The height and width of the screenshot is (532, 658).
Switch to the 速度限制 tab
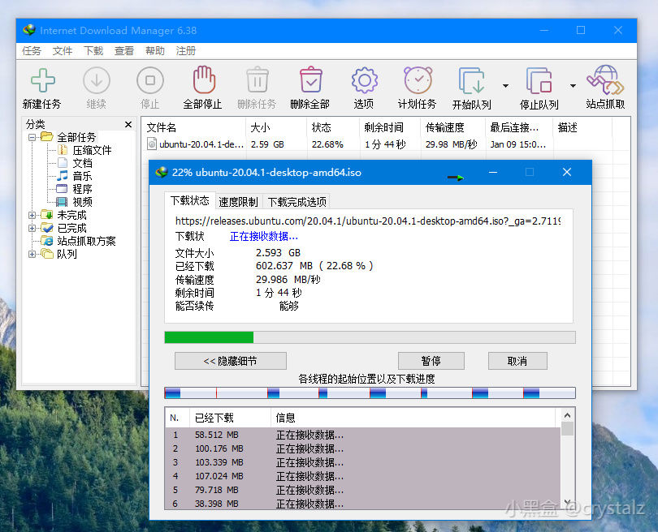pos(238,200)
